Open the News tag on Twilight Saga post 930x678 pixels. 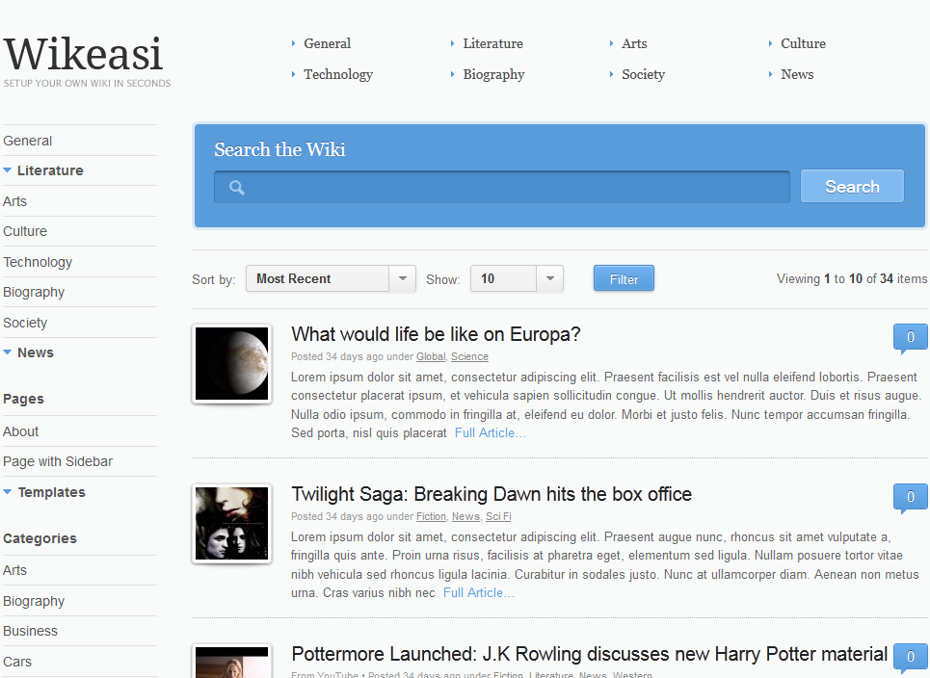[465, 517]
